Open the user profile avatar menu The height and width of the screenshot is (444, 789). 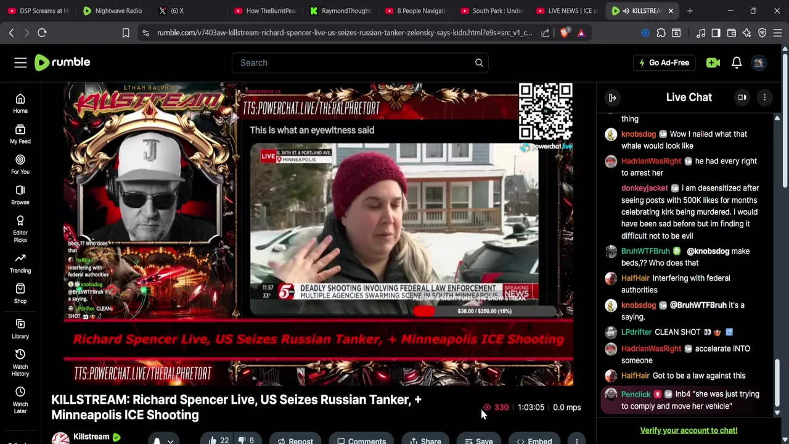click(x=759, y=62)
